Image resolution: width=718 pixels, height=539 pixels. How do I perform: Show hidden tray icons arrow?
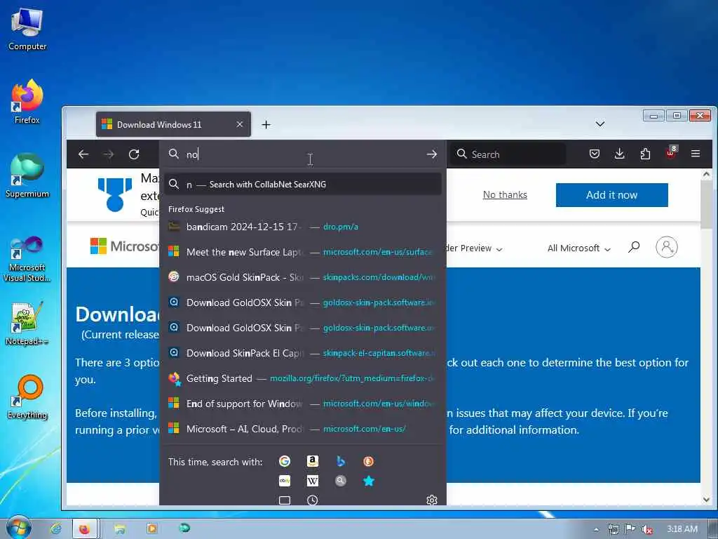pos(596,529)
